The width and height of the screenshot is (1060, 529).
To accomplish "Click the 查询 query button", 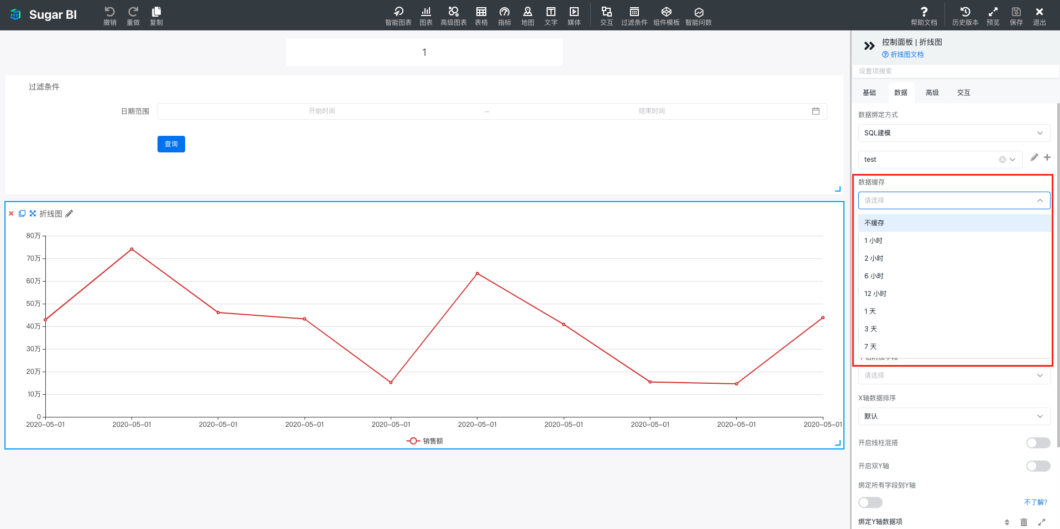I will 171,144.
